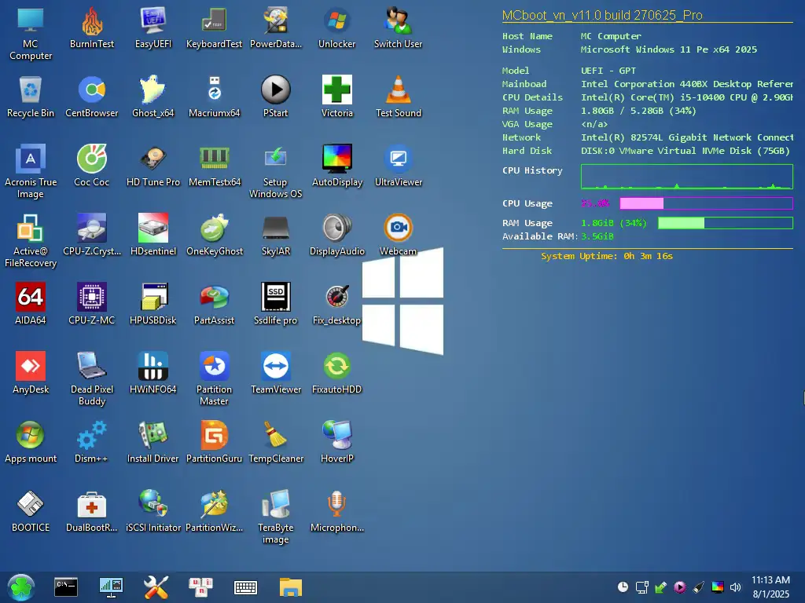
Task: Launch Partition Master from desktop
Action: (214, 367)
